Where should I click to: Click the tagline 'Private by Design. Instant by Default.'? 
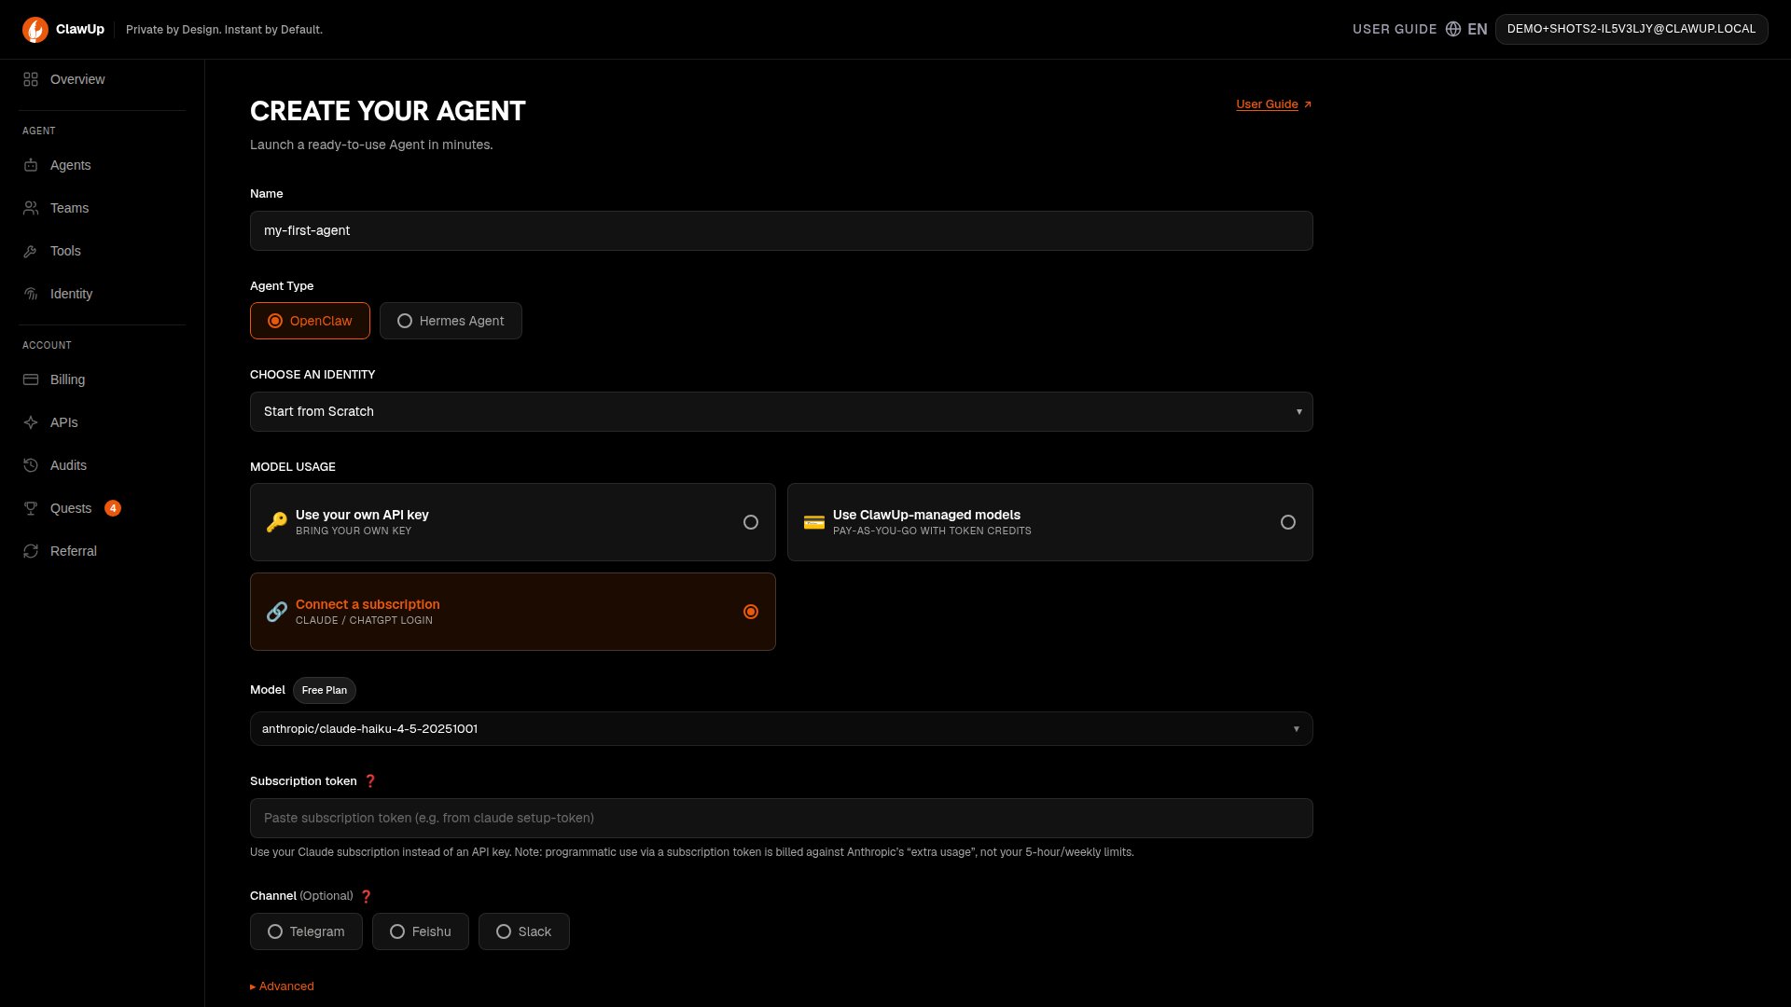point(224,30)
